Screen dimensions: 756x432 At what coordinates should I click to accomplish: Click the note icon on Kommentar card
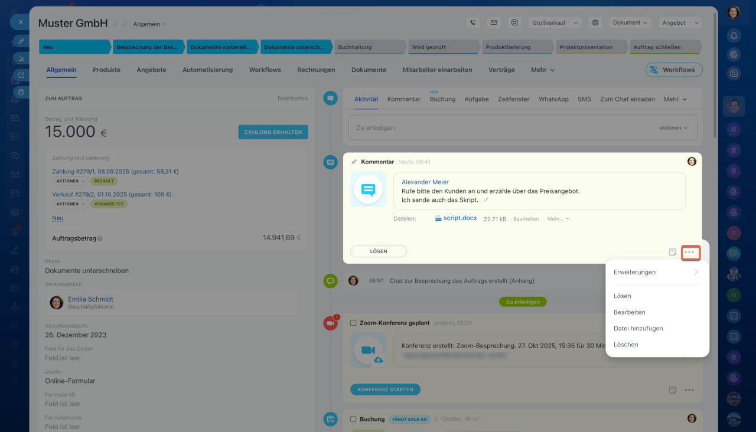[672, 252]
